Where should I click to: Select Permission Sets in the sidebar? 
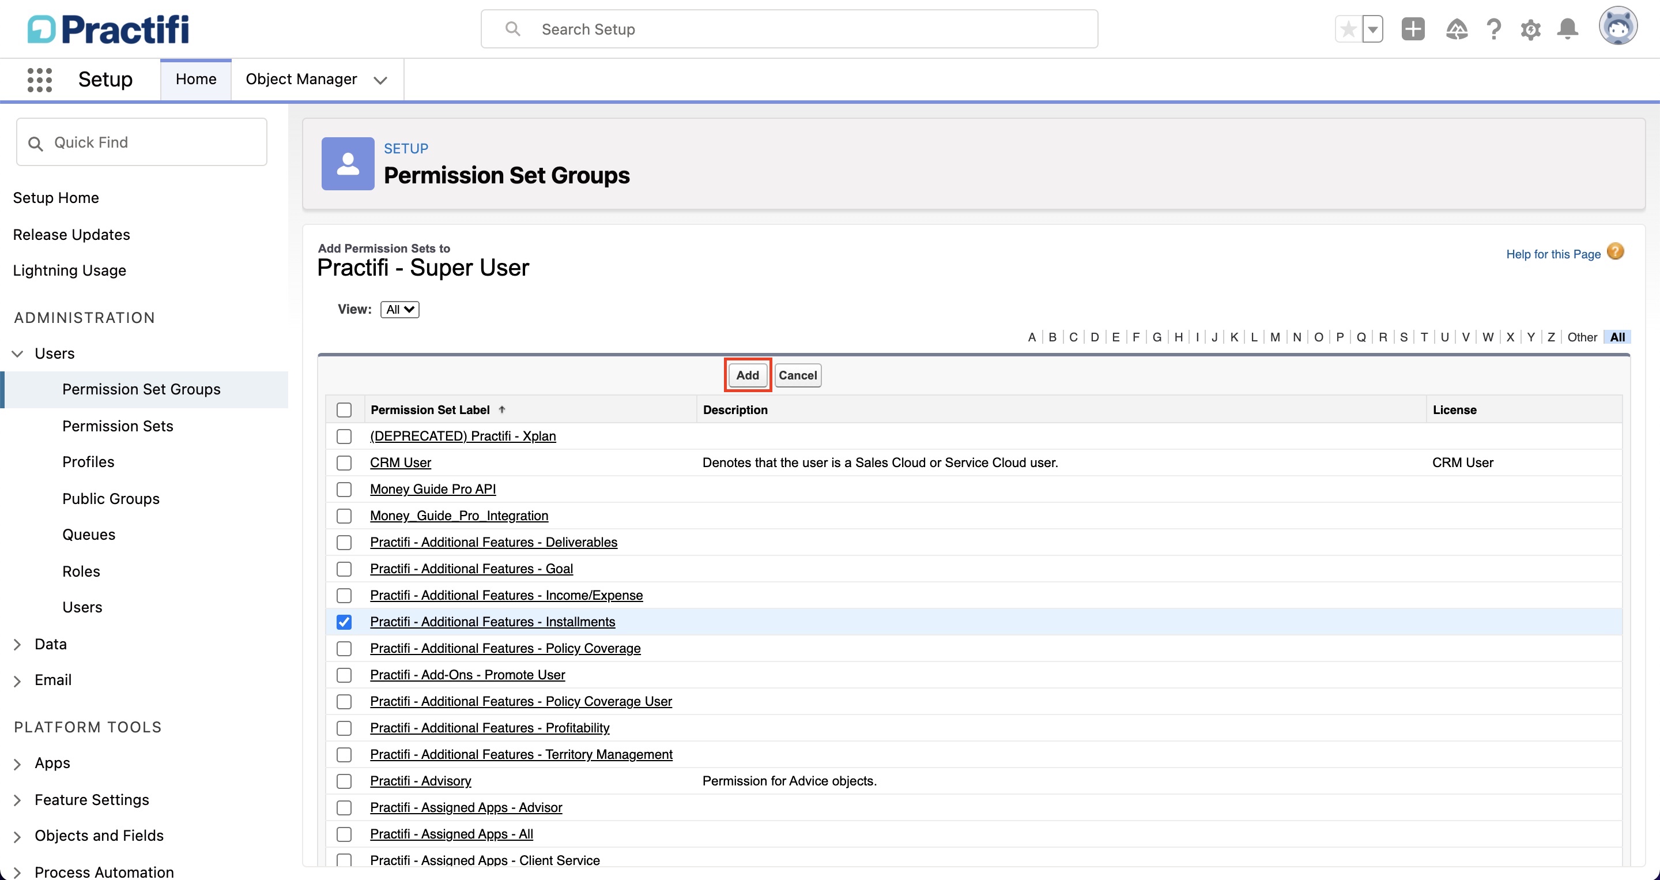(x=118, y=426)
